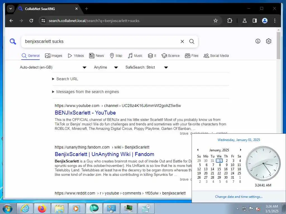Screen dimensions: 286x214
Task: Clear the search query with X
Action: (182, 42)
